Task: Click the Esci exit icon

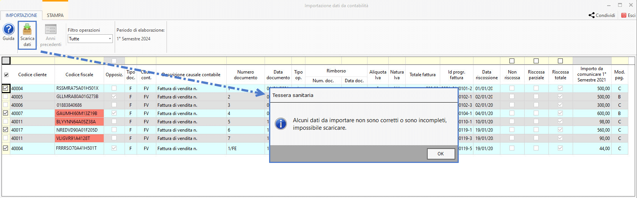Action: 624,15
